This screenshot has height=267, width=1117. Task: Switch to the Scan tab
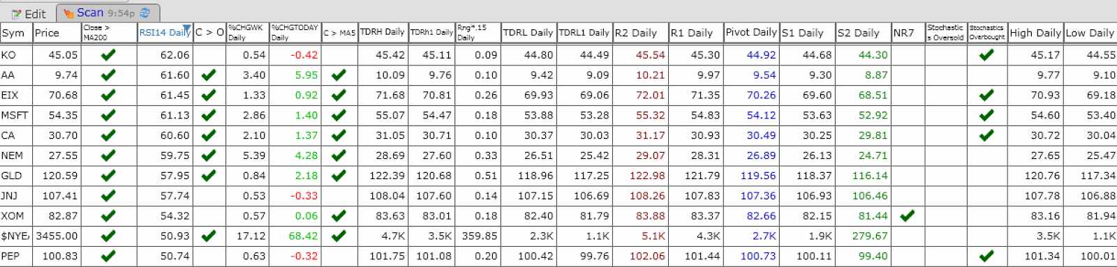[x=108, y=13]
